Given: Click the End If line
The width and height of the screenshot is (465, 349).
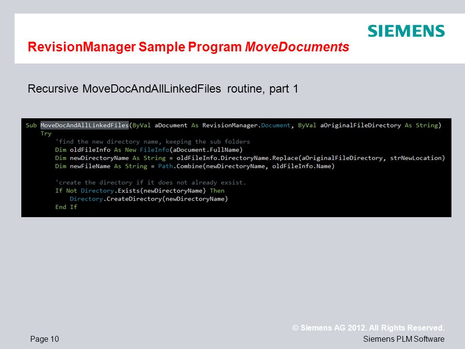Looking at the screenshot, I should point(66,207).
